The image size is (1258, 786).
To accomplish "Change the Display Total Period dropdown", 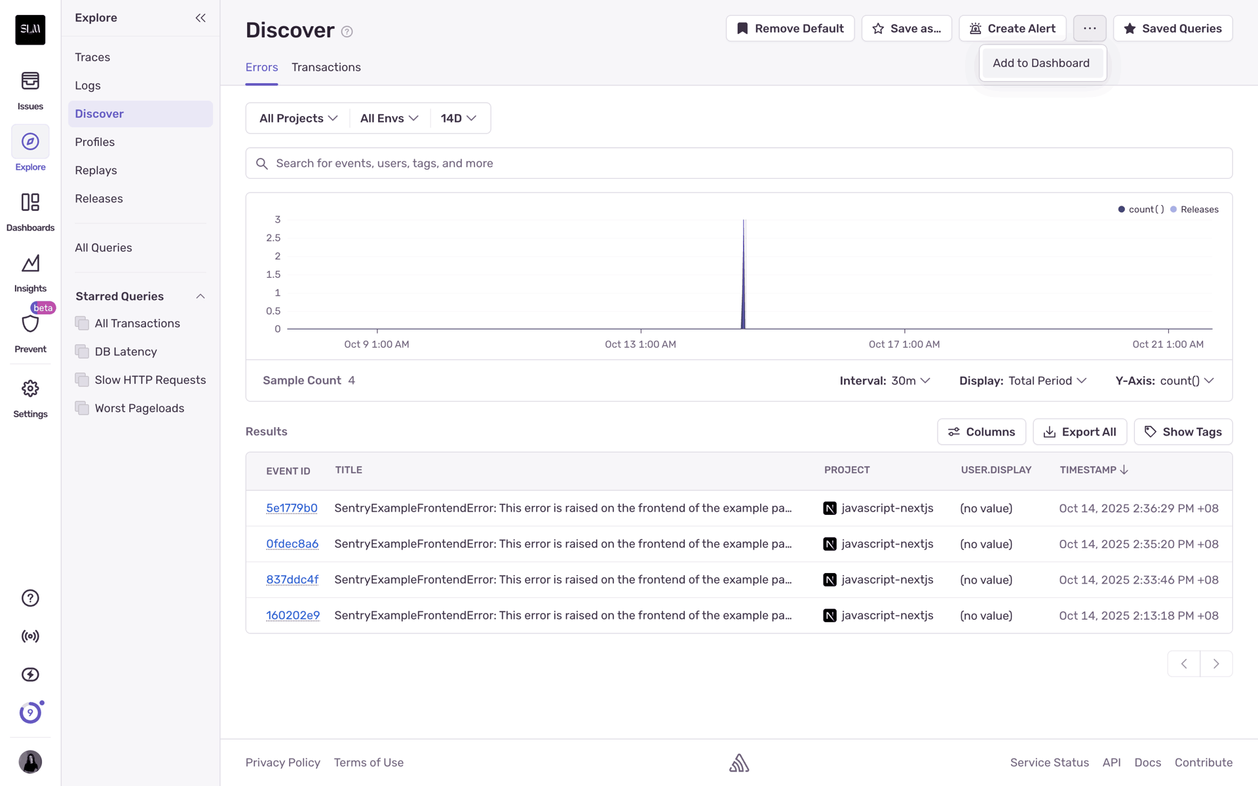I will point(1023,381).
